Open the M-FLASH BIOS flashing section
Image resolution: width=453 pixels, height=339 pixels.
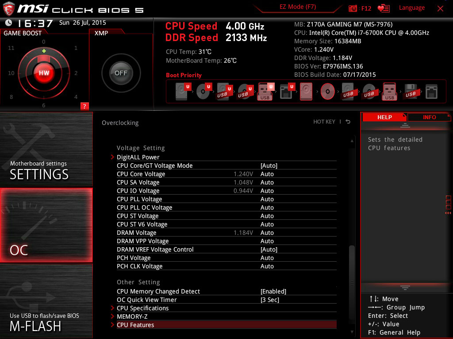click(46, 301)
